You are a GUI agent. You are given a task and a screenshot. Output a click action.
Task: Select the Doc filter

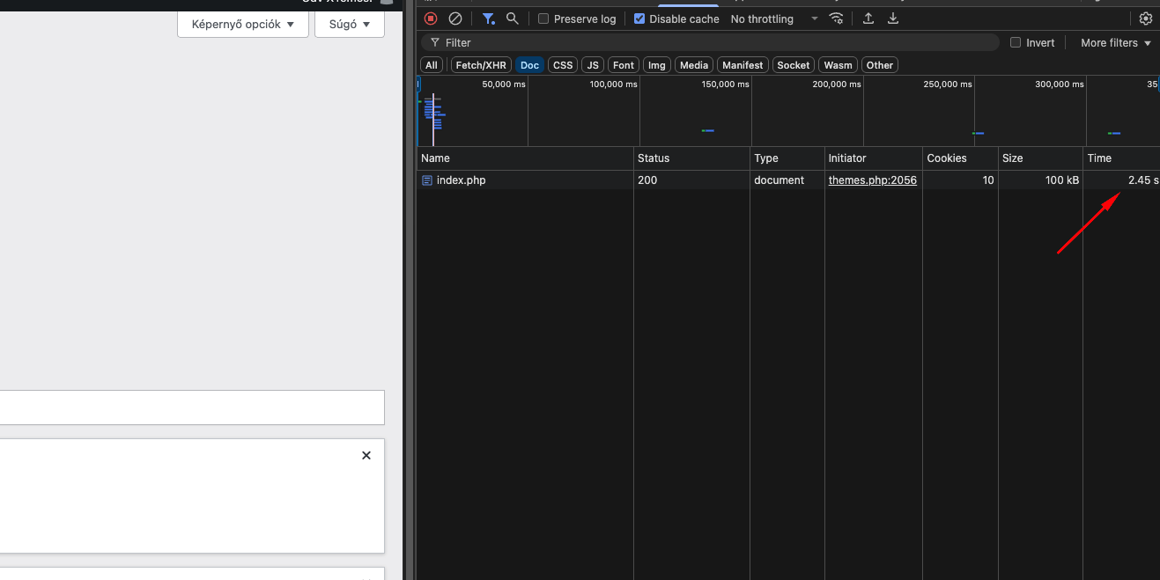529,65
